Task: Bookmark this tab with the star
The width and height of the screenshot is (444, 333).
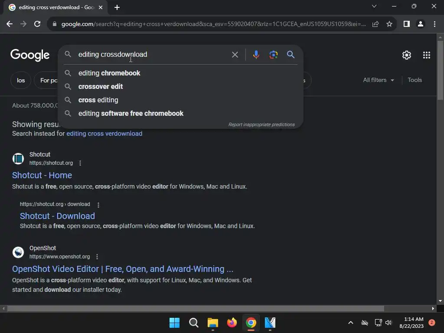Action: coord(389,24)
